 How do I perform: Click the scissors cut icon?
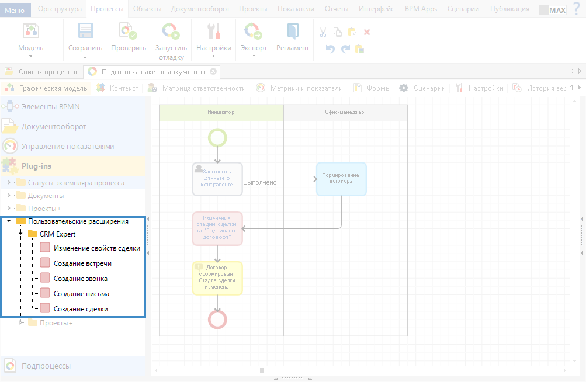tap(323, 33)
